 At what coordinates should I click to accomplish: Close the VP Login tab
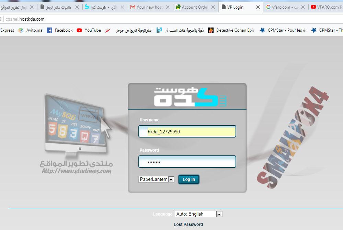[x=258, y=7]
